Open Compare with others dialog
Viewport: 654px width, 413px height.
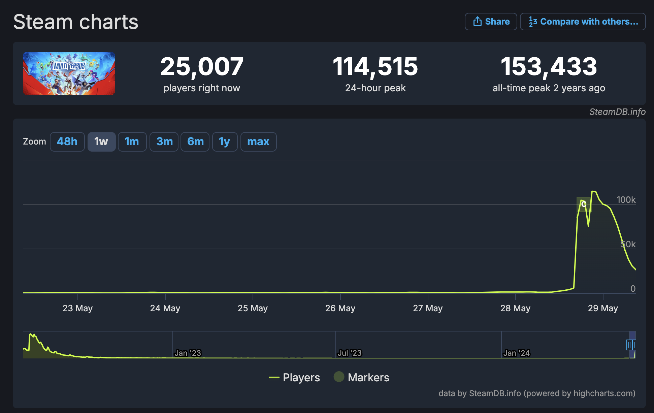click(583, 22)
